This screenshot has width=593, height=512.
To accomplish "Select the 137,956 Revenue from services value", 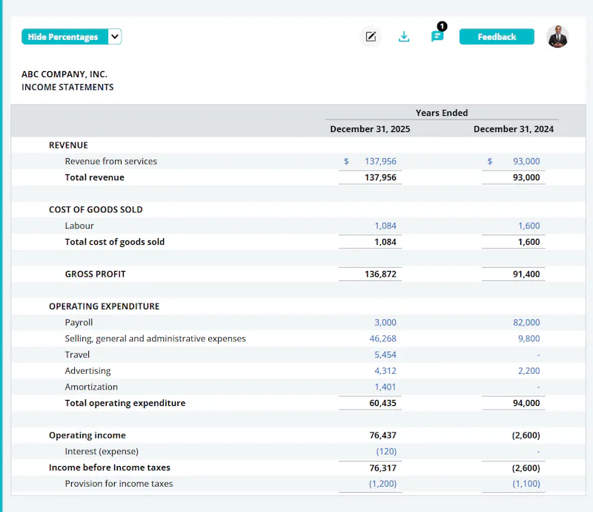I will click(380, 161).
